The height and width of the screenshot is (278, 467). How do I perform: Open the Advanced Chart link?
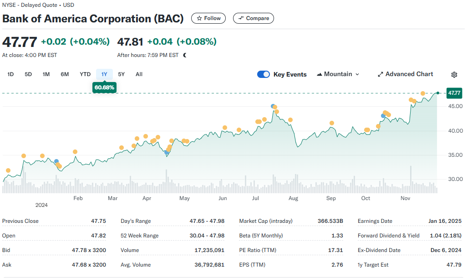click(406, 74)
